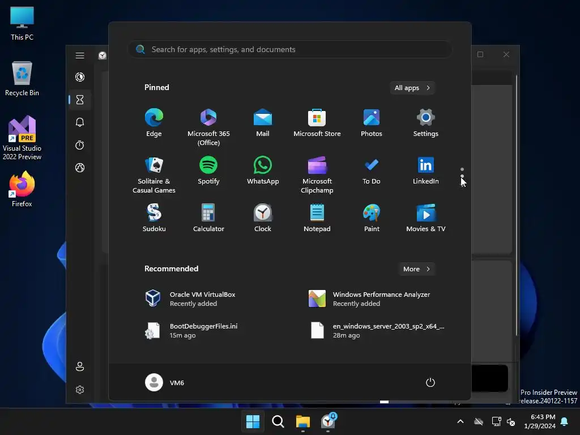Launch Microsoft 365 (Office)
580x435 pixels.
[x=208, y=127]
